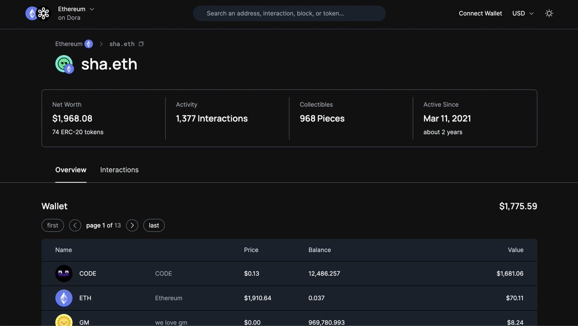Copy sha.eth address with copy icon

click(141, 44)
